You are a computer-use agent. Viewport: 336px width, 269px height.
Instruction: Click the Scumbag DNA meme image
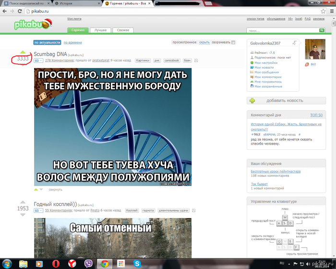[112, 127]
